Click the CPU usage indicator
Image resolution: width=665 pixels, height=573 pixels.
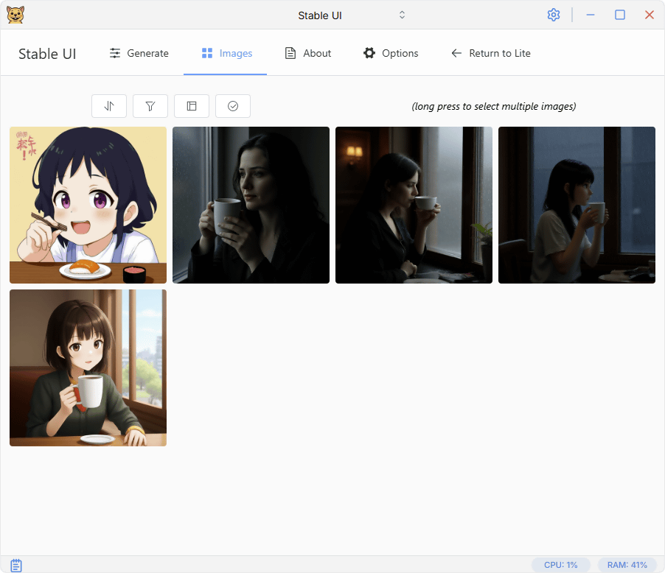coord(560,565)
